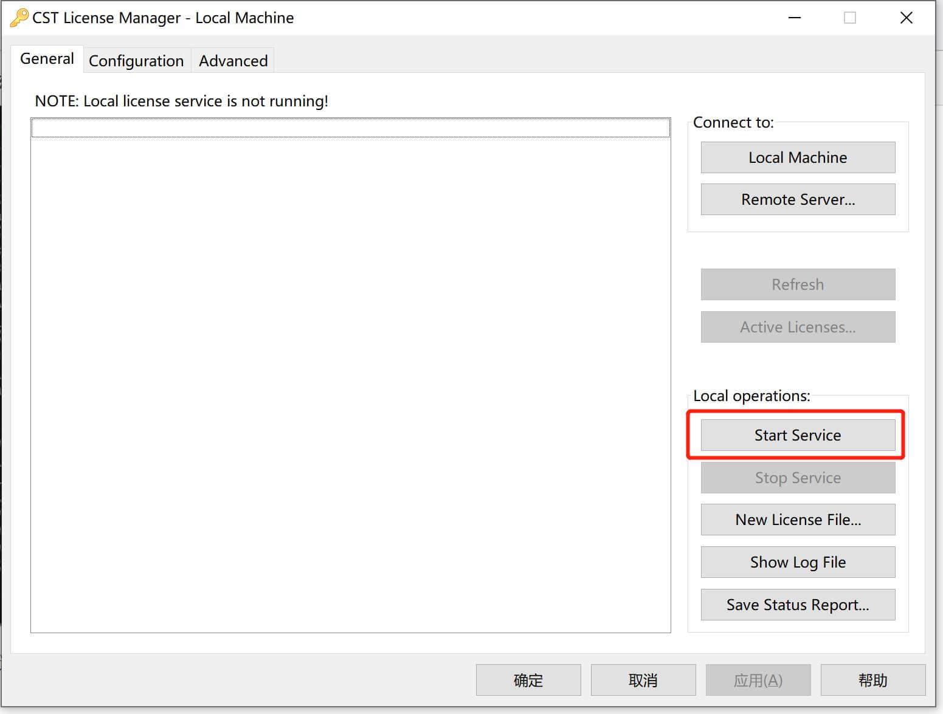
Task: Open help via the 帮助 button
Action: (x=872, y=680)
